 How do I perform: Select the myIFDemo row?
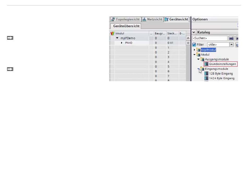(x=148, y=38)
